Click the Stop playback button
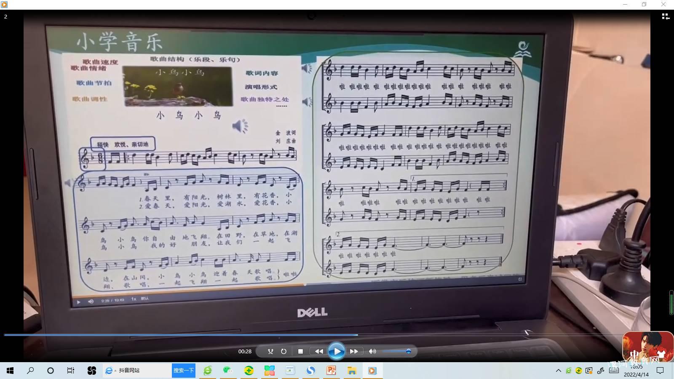 tap(300, 351)
